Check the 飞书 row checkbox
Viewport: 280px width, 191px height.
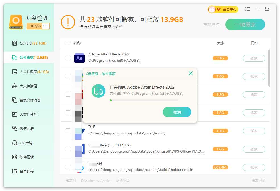pyautogui.click(x=68, y=131)
